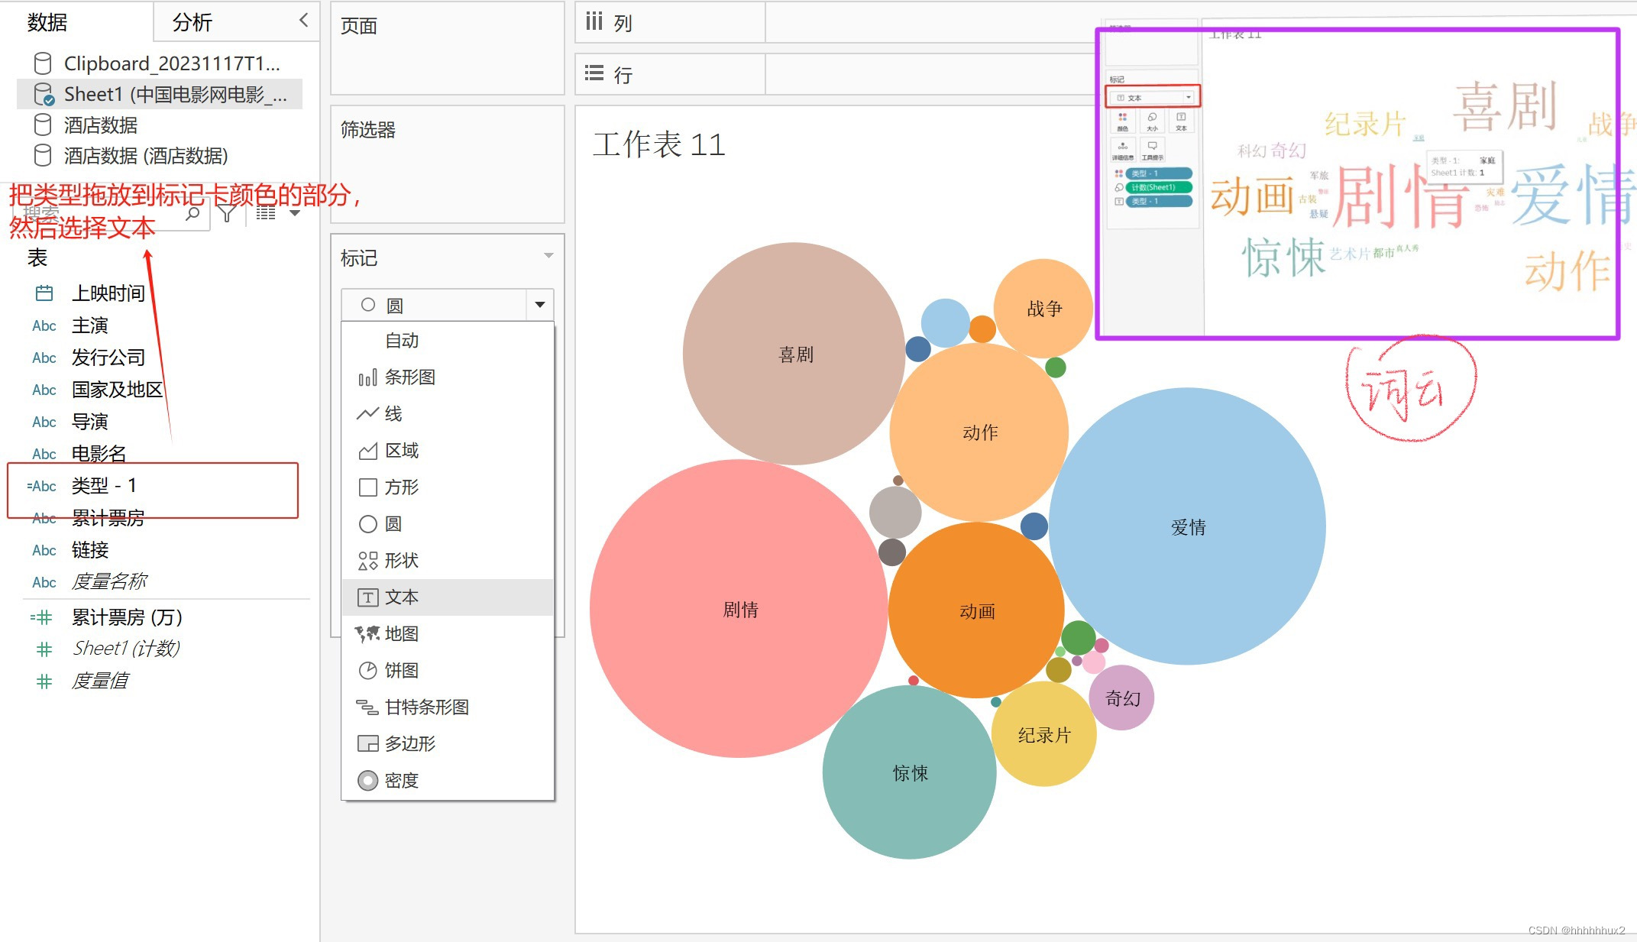Viewport: 1637px width, 942px height.
Task: Click the word cloud thumbnail image
Action: [x=1358, y=183]
